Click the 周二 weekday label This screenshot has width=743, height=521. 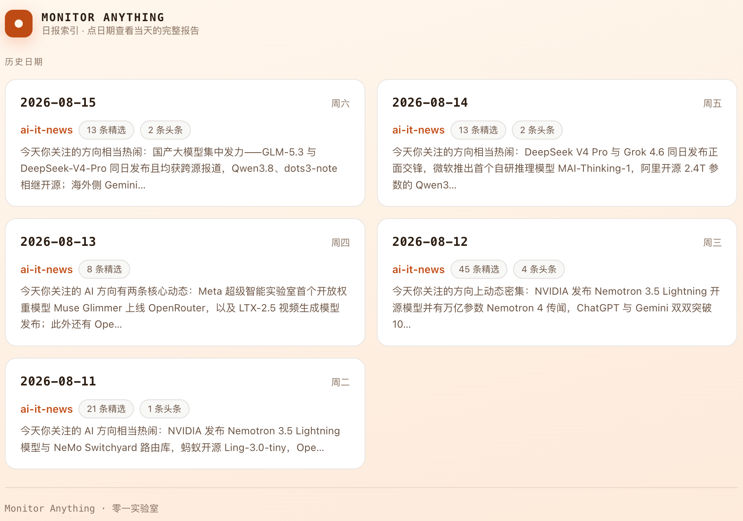pos(341,382)
